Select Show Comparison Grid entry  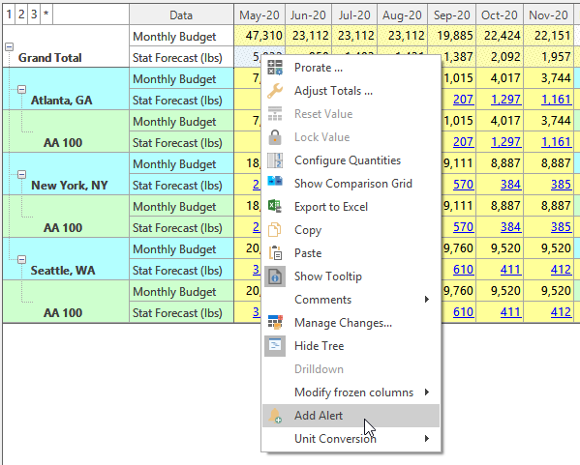click(351, 184)
